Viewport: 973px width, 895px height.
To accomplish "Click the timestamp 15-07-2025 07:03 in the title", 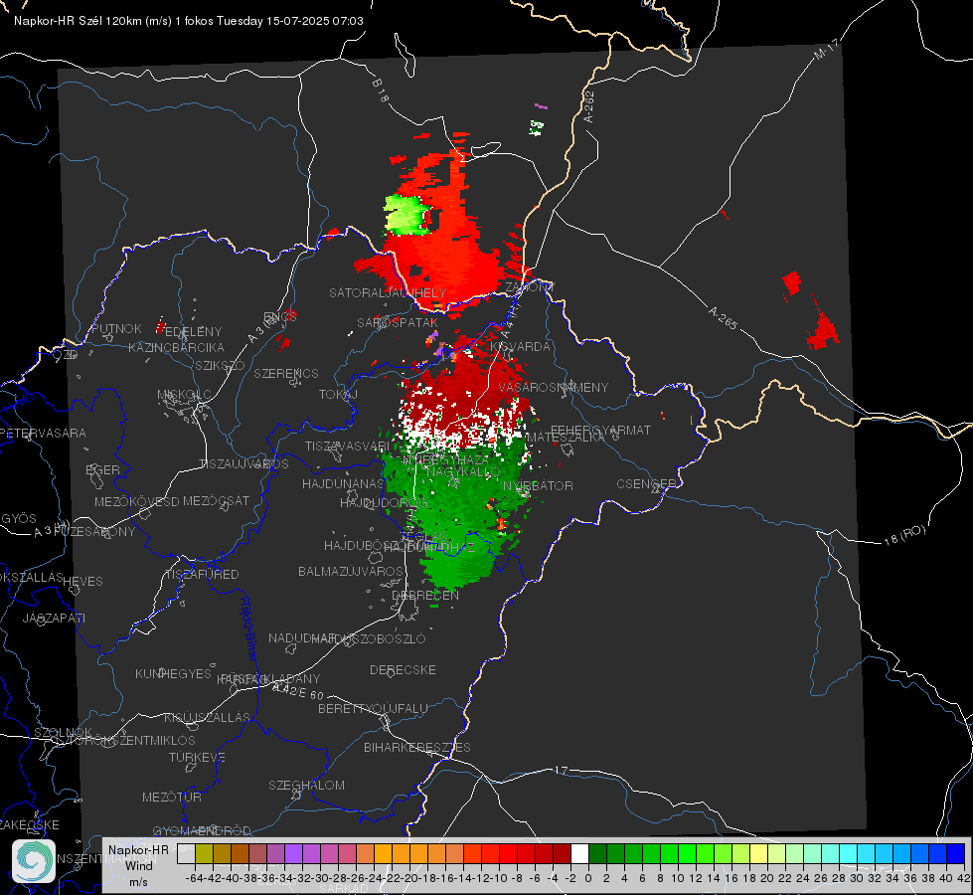I will click(315, 21).
